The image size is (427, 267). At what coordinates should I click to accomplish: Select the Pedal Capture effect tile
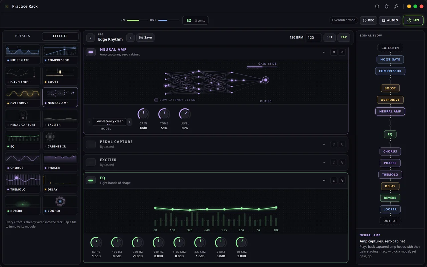click(23, 119)
